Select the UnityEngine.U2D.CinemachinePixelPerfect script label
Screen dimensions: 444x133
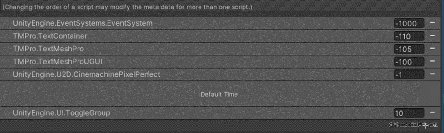pyautogui.click(x=86, y=74)
